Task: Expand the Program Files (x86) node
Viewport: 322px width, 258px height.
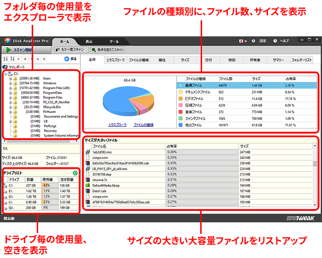Action: (10, 88)
